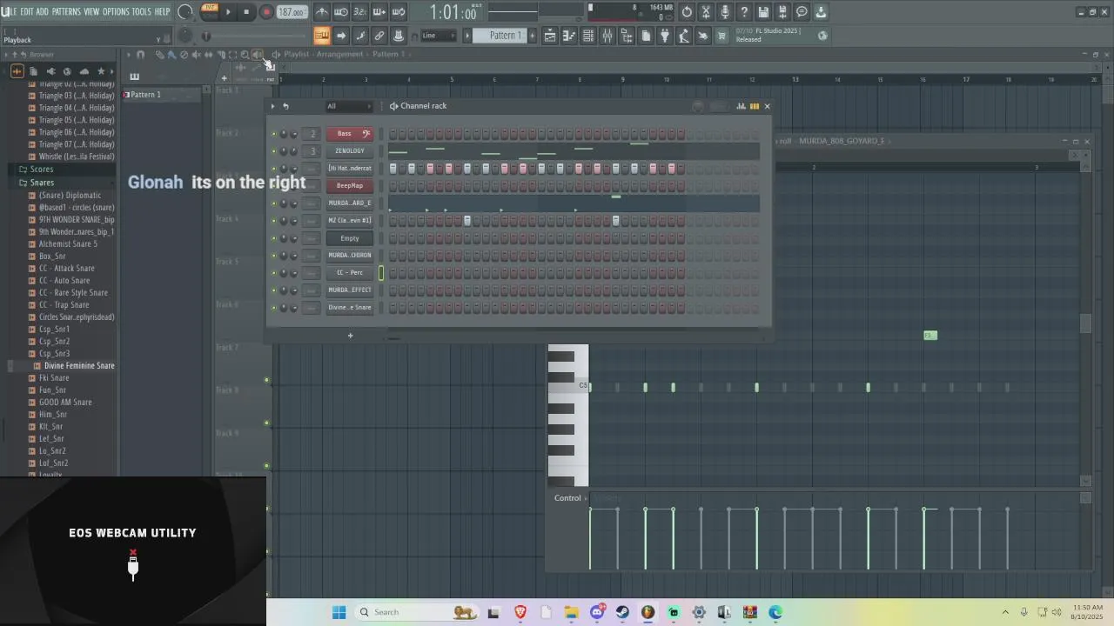Toggle pattern/song mode switch
The width and height of the screenshot is (1114, 626).
[210, 11]
